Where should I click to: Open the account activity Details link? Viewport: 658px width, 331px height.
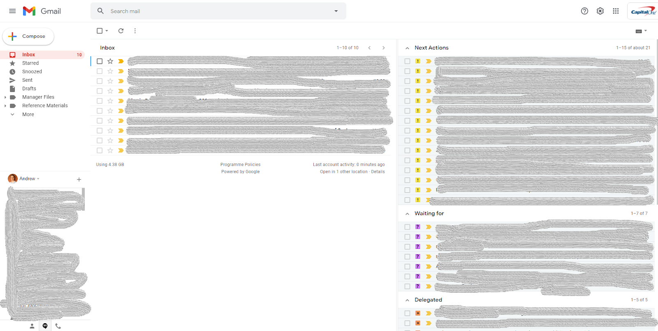[x=378, y=172]
